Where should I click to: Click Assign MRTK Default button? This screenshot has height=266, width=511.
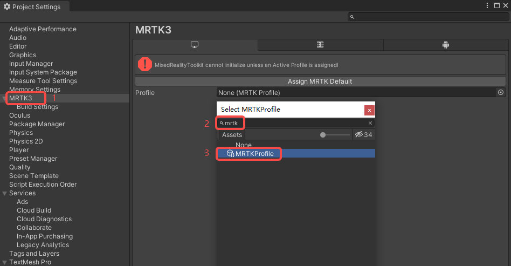coord(320,81)
